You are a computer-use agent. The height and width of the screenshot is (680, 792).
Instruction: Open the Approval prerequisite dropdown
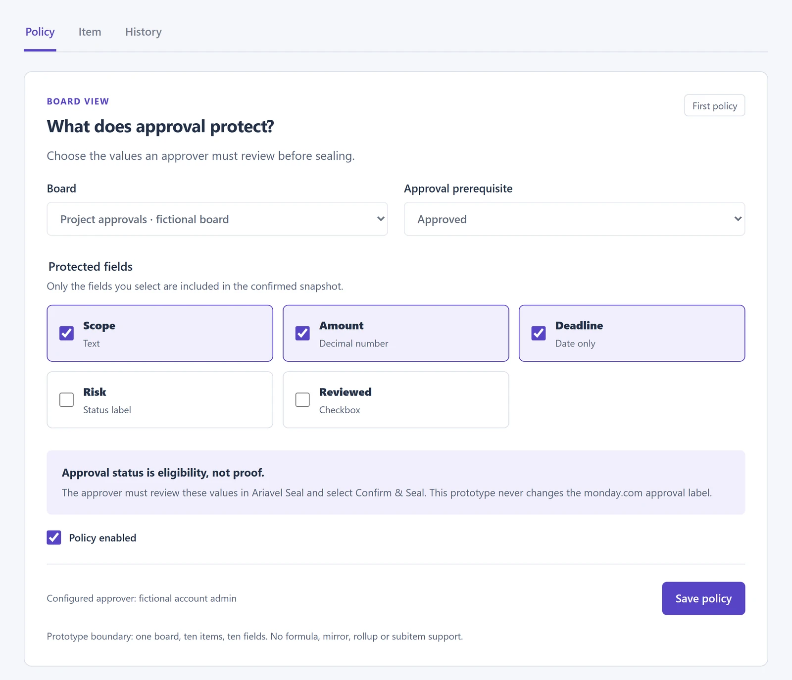point(574,219)
